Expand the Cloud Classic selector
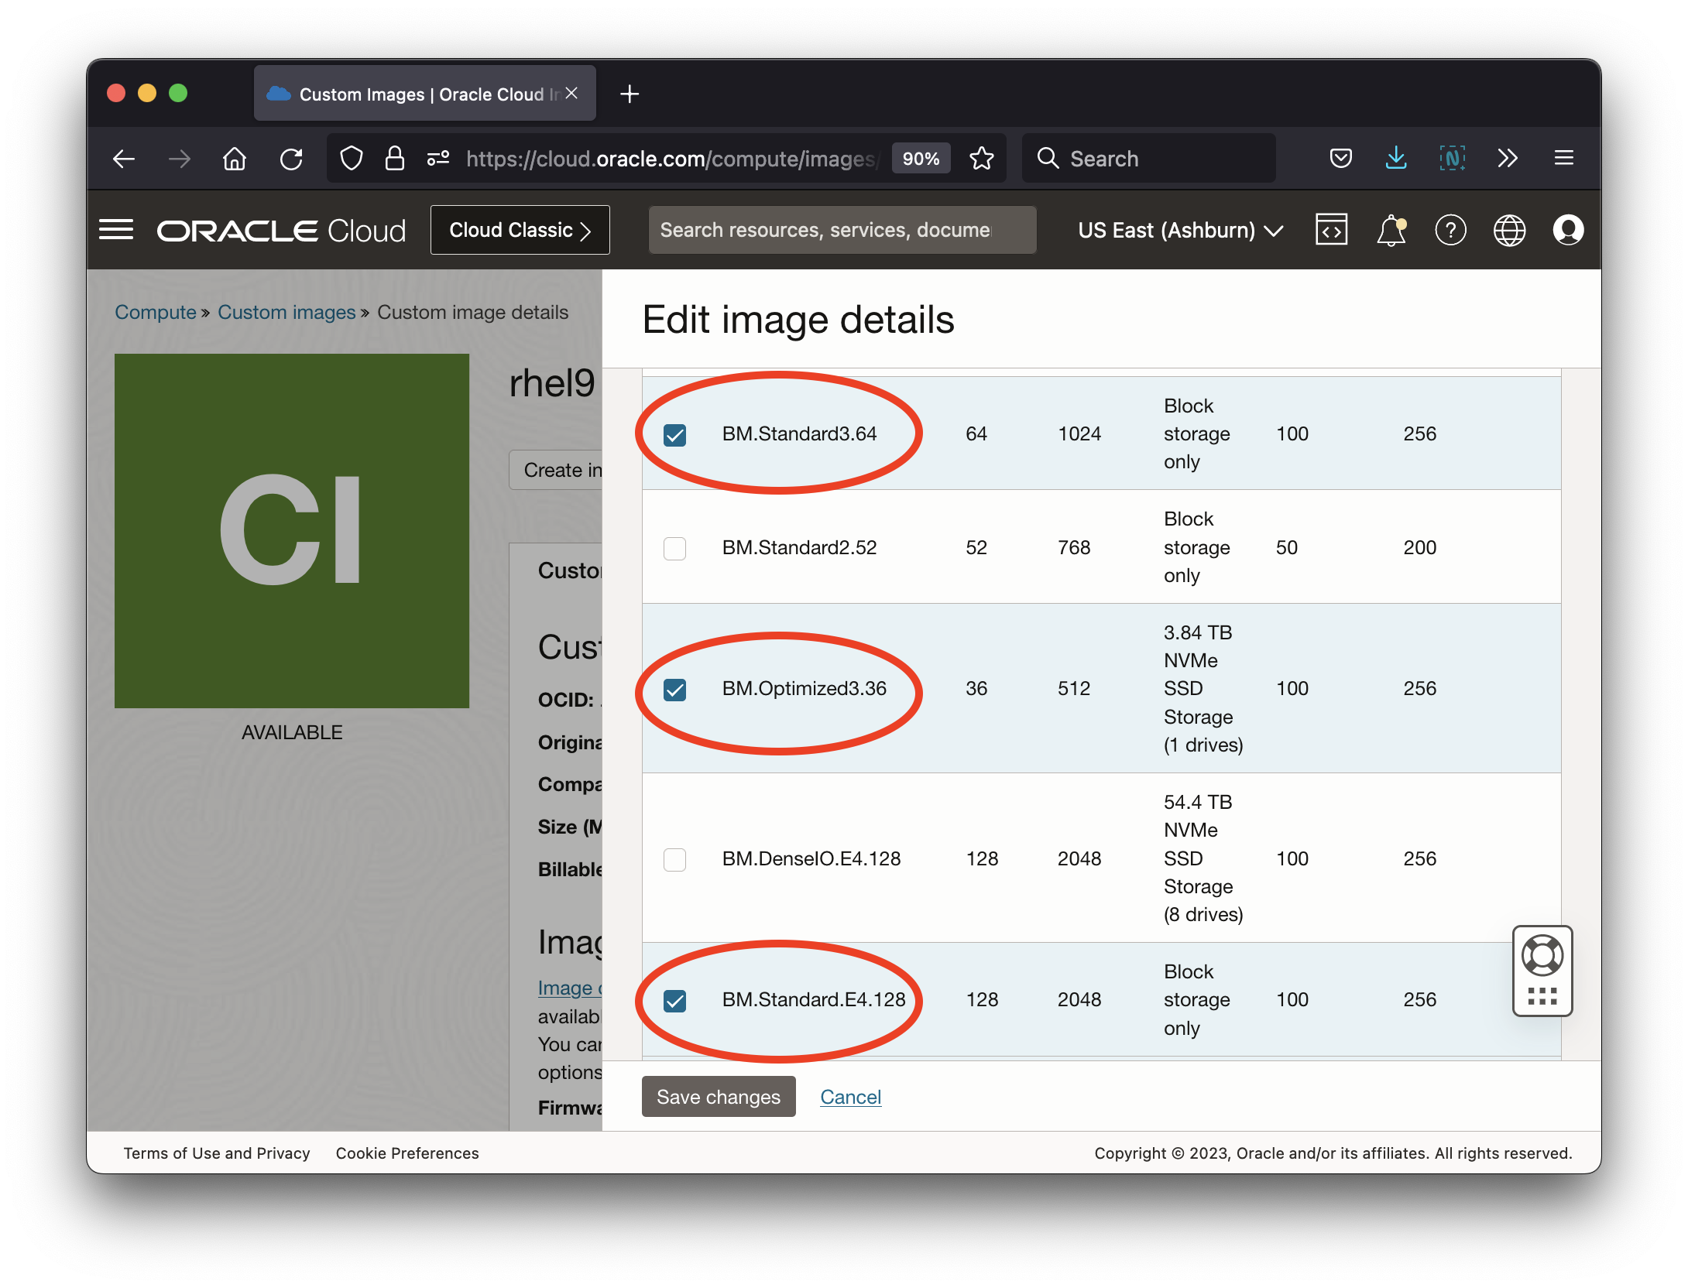This screenshot has width=1688, height=1288. [520, 229]
